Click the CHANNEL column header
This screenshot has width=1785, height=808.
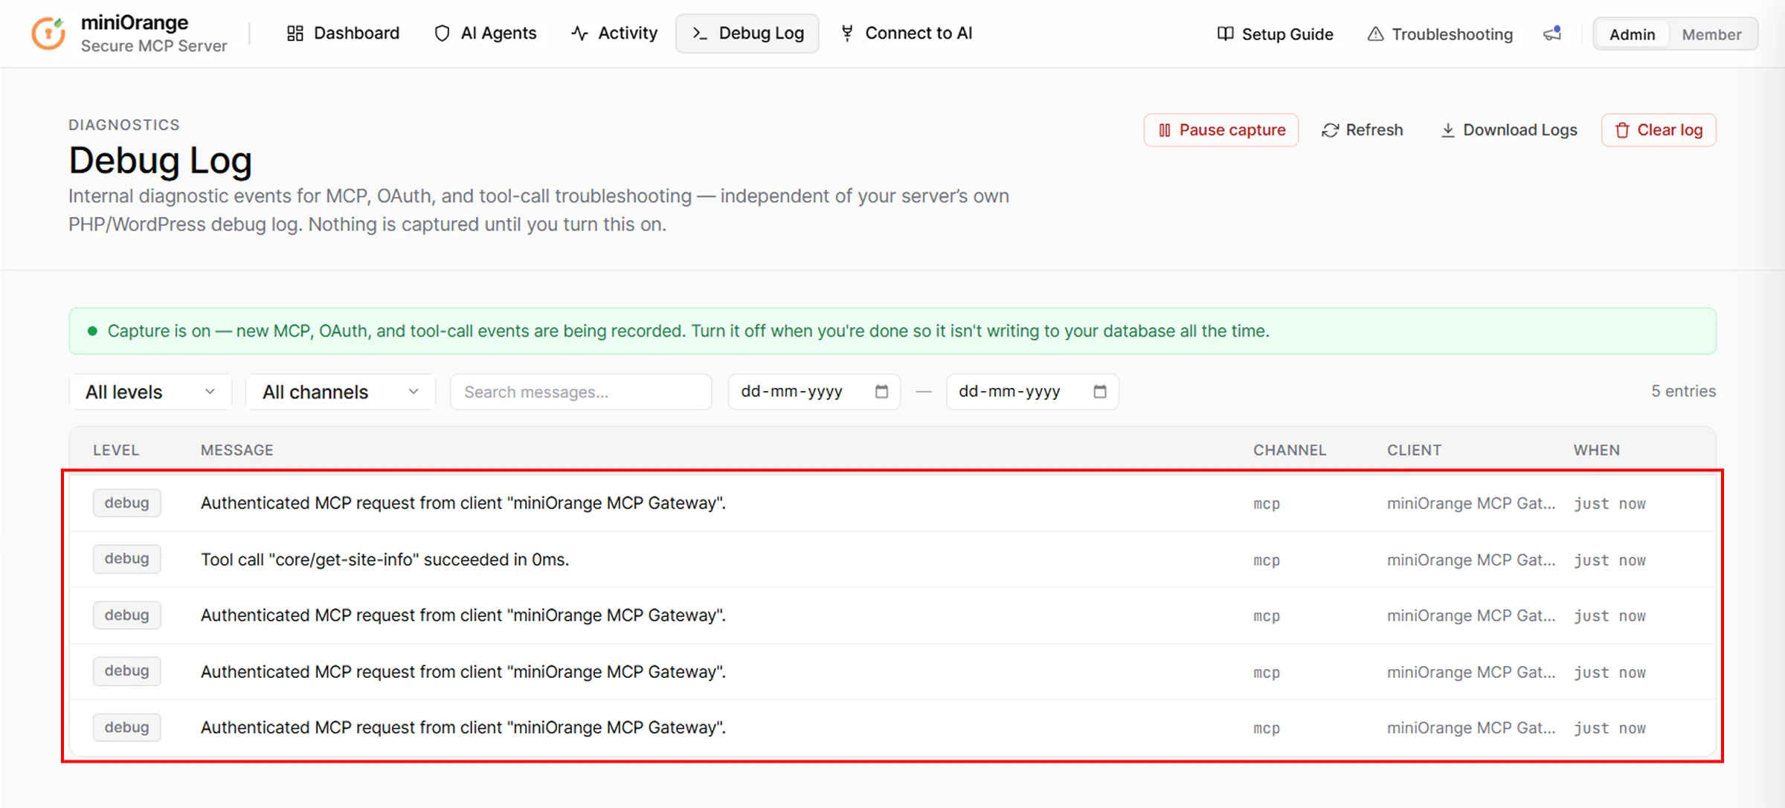coord(1290,450)
